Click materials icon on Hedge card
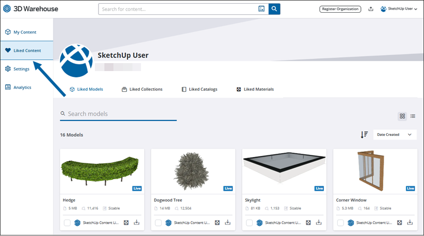The width and height of the screenshot is (424, 236). [x=126, y=223]
